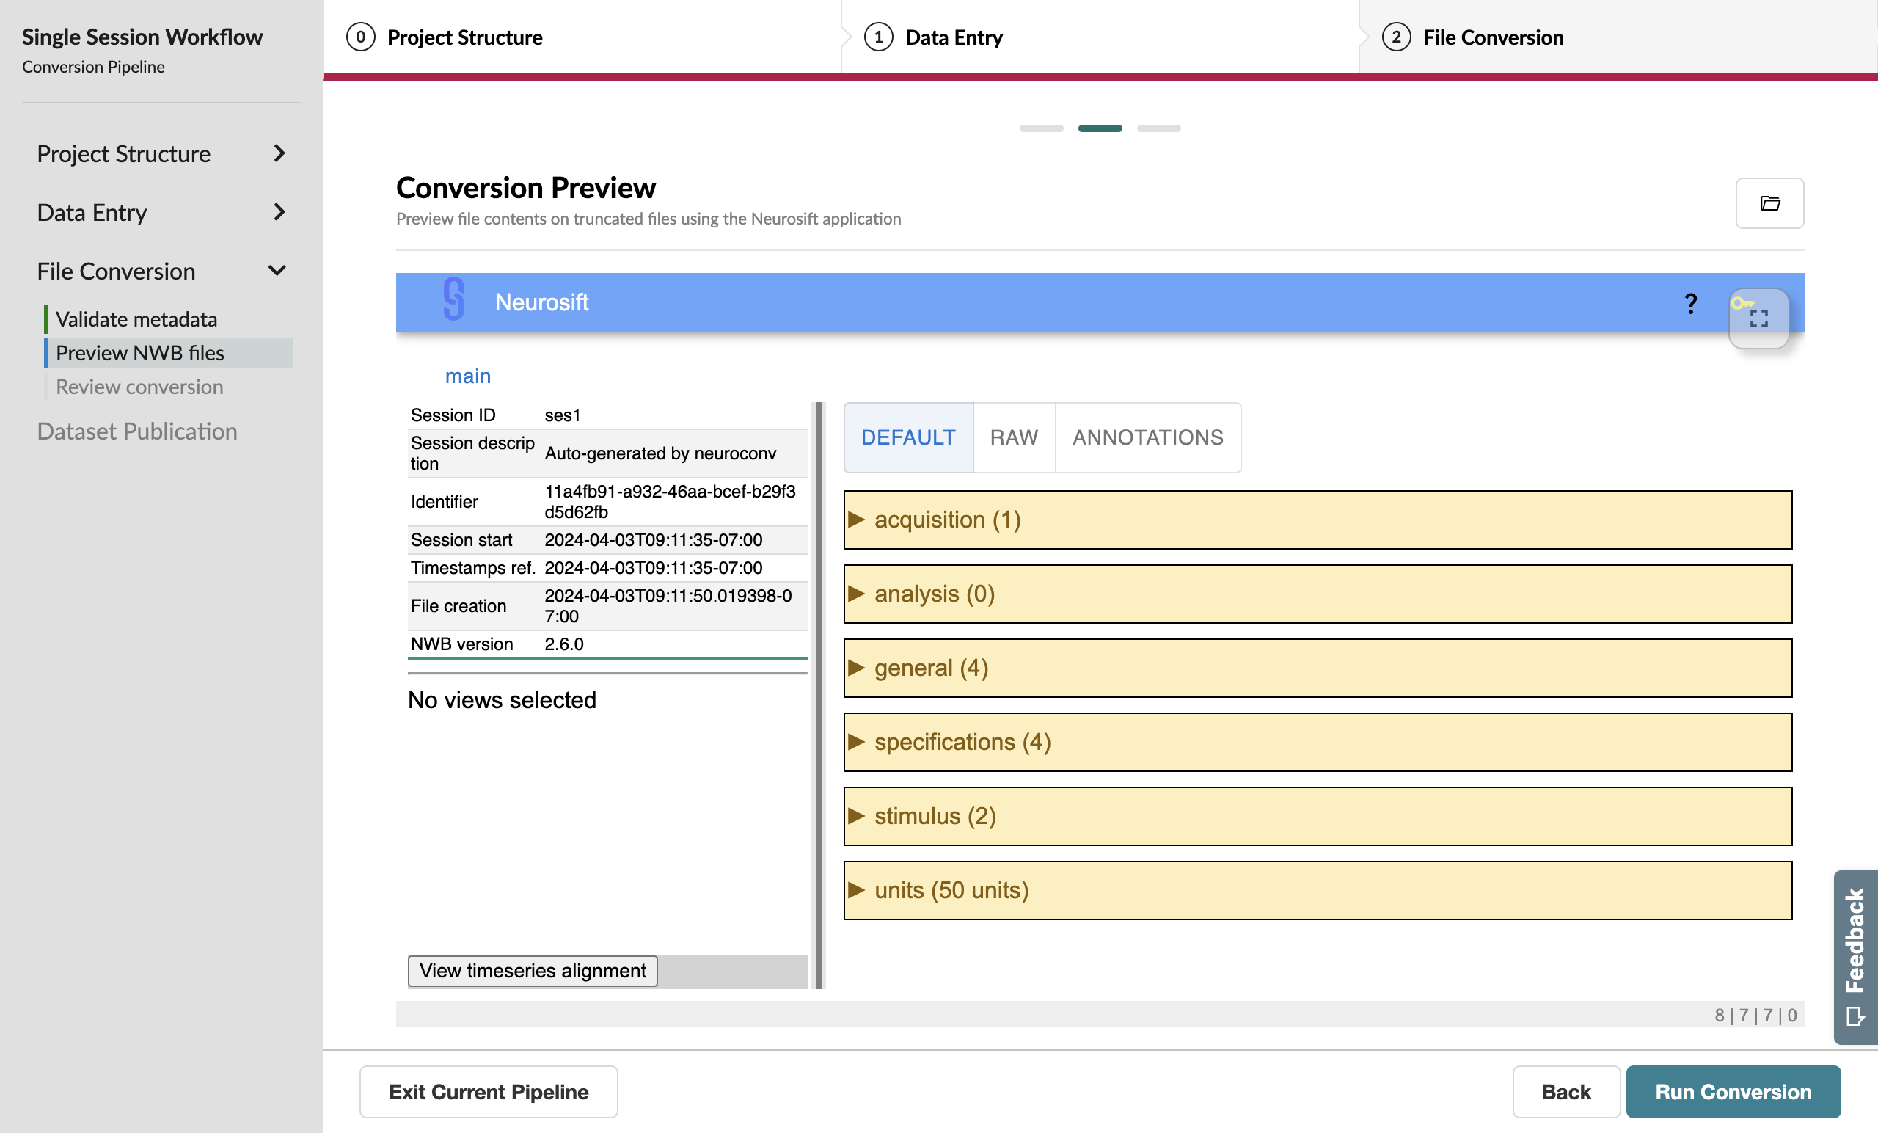Click the Session ID value ses1

click(563, 415)
